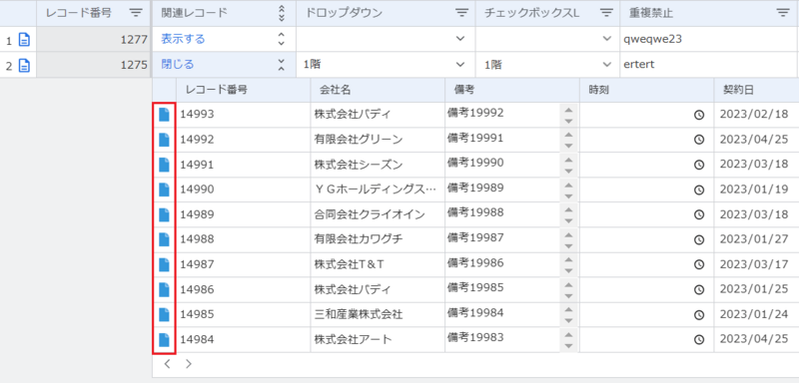This screenshot has width=799, height=383.
Task: Click the qweqwe23 重複禁止 cell
Action: click(709, 39)
